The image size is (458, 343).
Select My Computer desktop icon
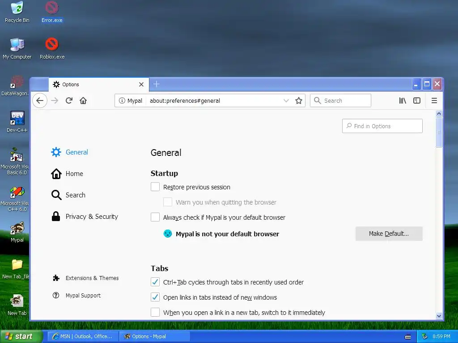[17, 48]
